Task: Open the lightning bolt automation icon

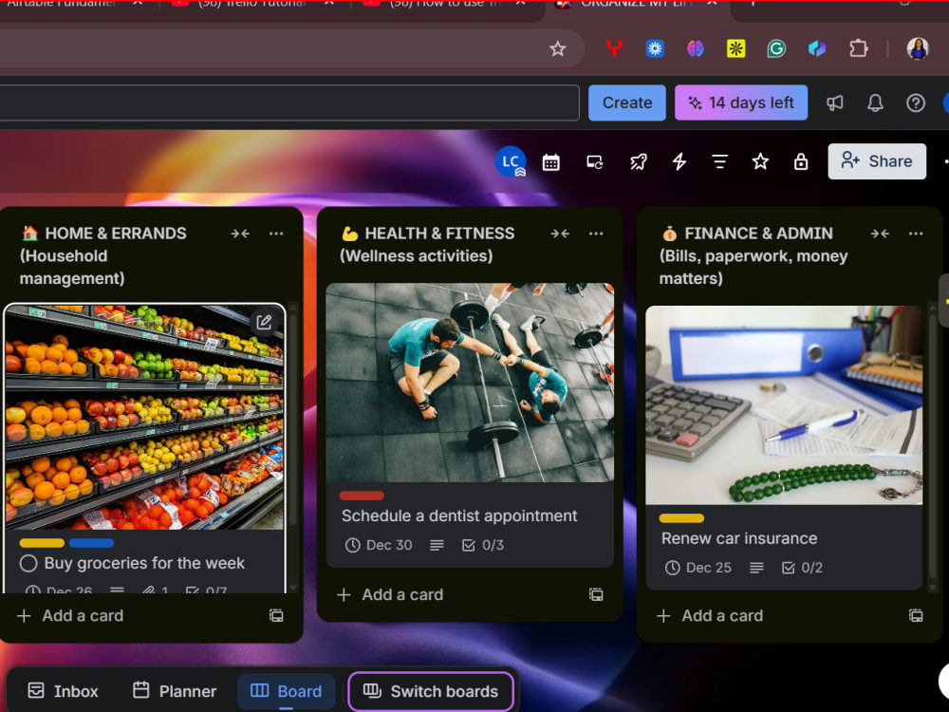Action: pyautogui.click(x=679, y=161)
